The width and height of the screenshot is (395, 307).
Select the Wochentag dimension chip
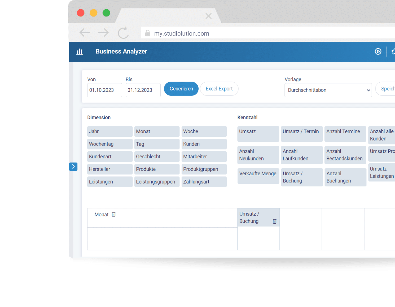point(110,144)
